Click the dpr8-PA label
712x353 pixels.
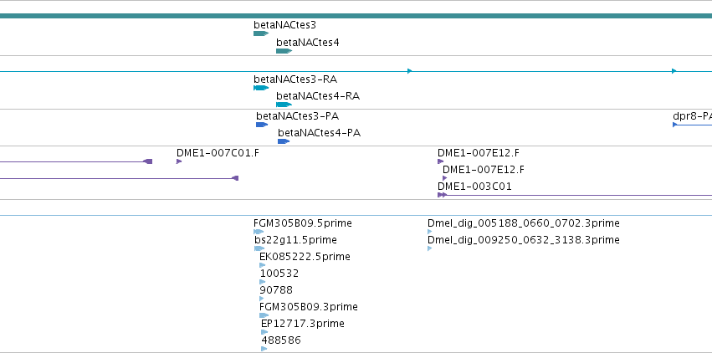(692, 115)
